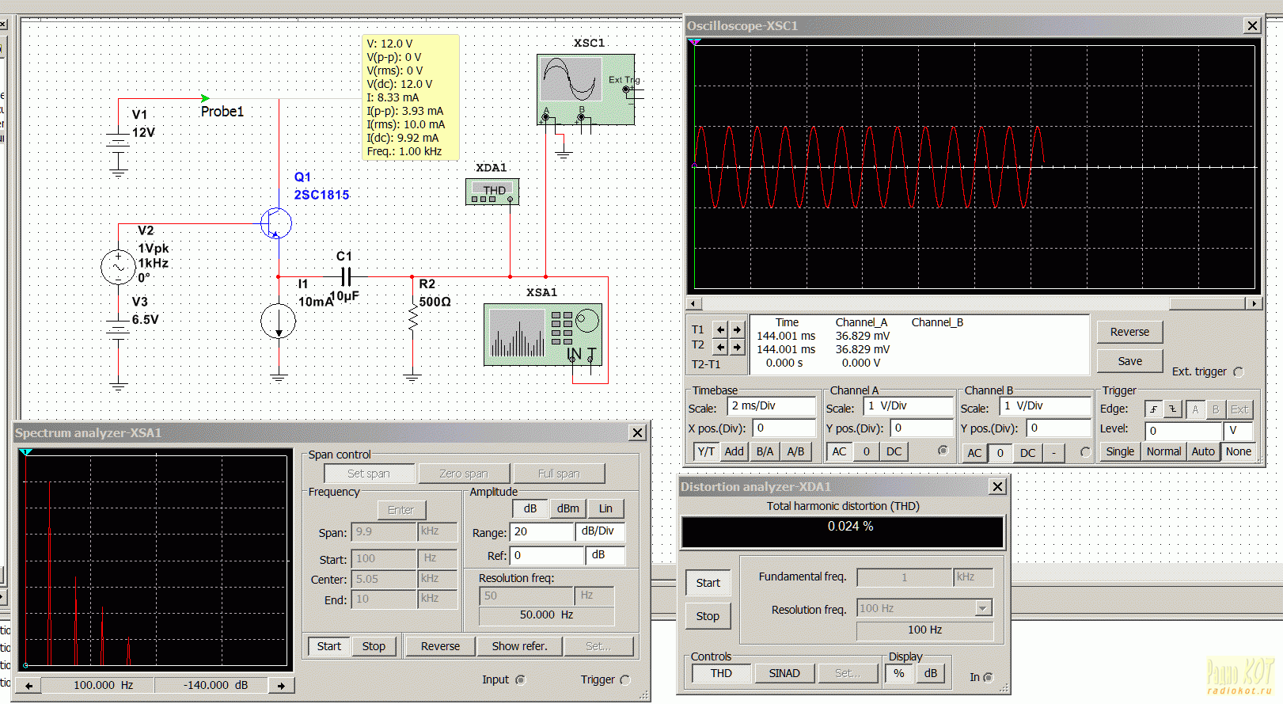Toggle the spectrum analyzer Input radio button

coord(521,680)
